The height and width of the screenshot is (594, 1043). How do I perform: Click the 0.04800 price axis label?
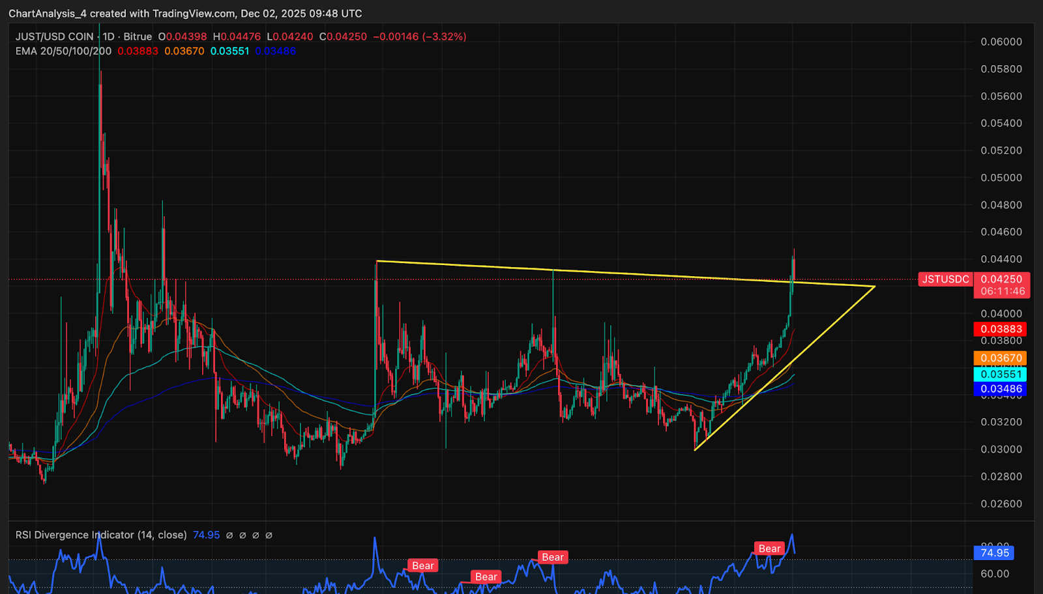[1001, 205]
